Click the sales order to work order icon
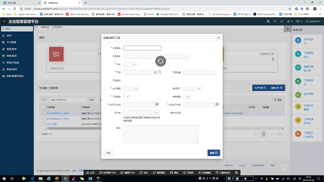 298,68
